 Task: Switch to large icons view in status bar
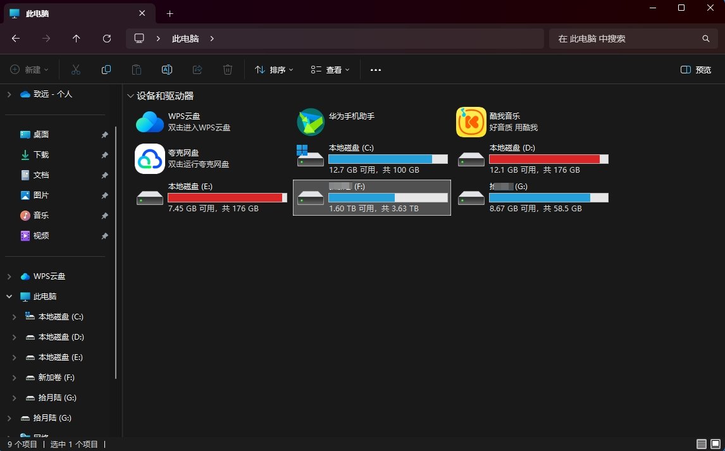(715, 444)
